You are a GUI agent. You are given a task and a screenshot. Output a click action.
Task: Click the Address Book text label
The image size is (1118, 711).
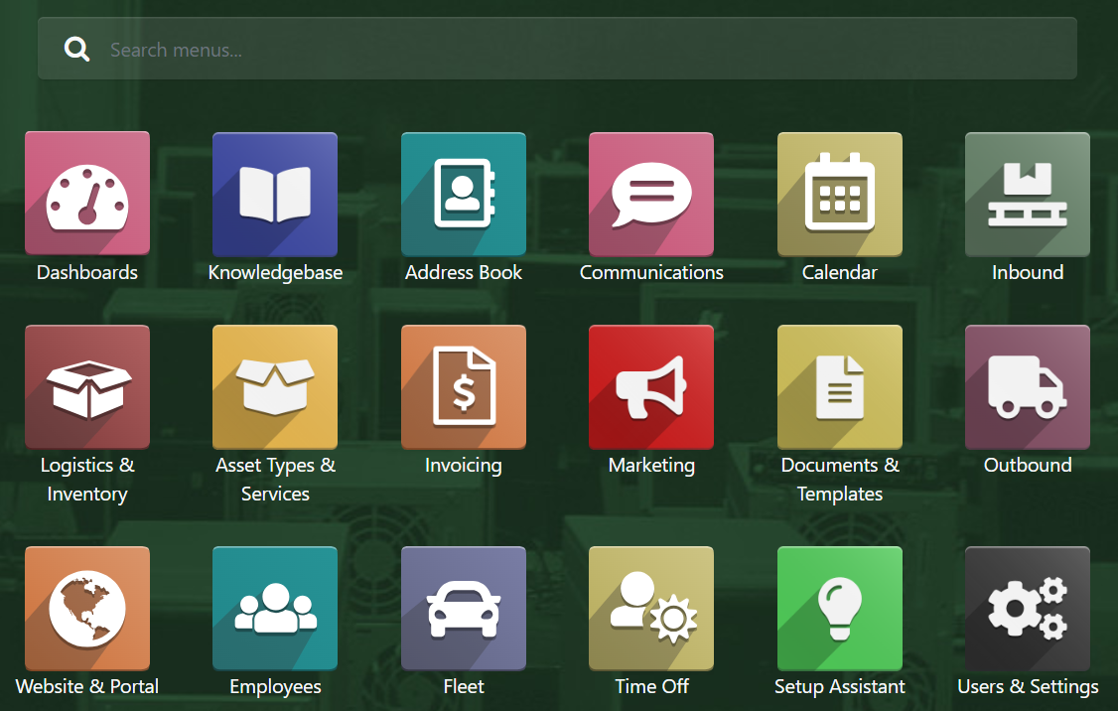(464, 272)
